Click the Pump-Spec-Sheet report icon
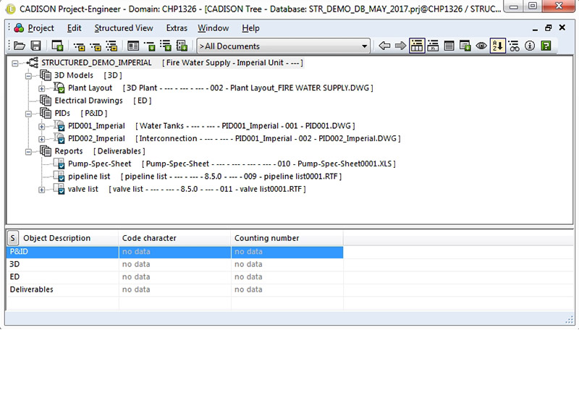The height and width of the screenshot is (398, 579). 59,164
